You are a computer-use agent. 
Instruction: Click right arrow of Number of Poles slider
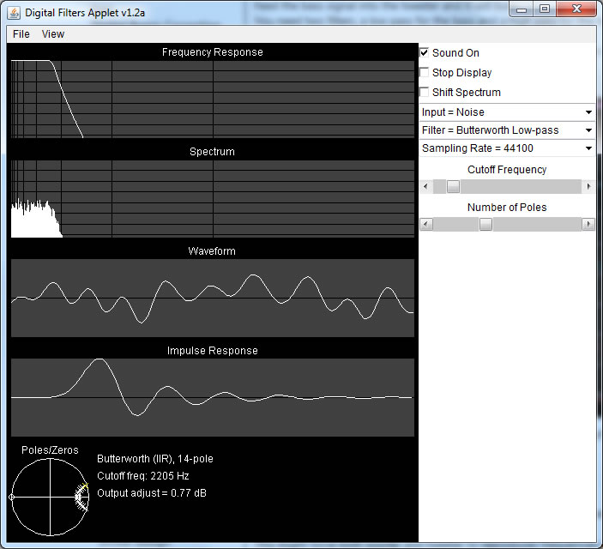pos(588,224)
